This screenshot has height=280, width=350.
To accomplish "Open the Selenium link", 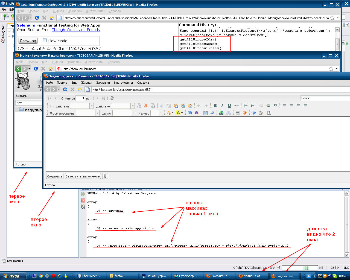I will (x=26, y=25).
